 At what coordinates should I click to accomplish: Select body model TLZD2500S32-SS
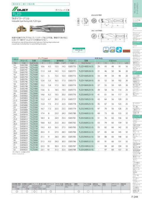coord(86,118)
